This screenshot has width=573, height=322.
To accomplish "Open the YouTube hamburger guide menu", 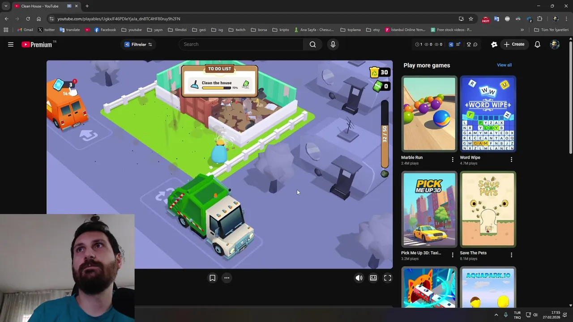I will 11,44.
